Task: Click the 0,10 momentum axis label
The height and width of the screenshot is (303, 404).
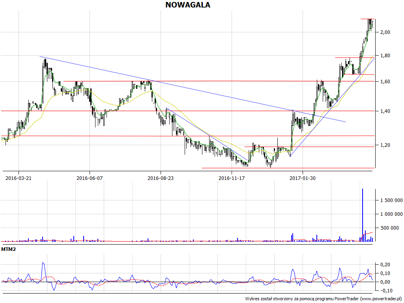Action: click(385, 273)
